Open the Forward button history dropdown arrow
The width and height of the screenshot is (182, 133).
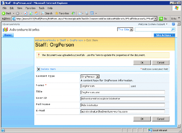pos(22,13)
